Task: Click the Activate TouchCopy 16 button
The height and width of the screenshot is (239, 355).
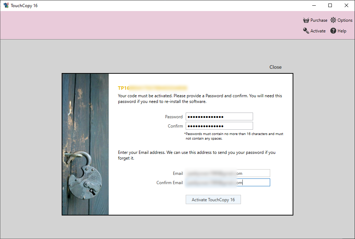Action: (213, 199)
